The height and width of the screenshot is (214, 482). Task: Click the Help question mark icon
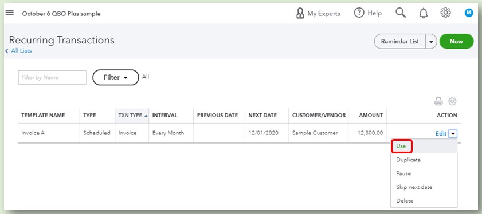click(359, 13)
